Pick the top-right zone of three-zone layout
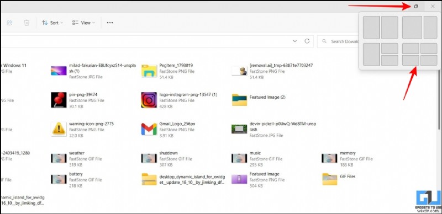 coord(390,48)
